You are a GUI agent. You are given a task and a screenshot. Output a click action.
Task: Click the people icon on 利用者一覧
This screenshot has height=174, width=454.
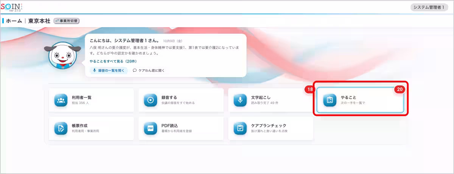tap(61, 100)
